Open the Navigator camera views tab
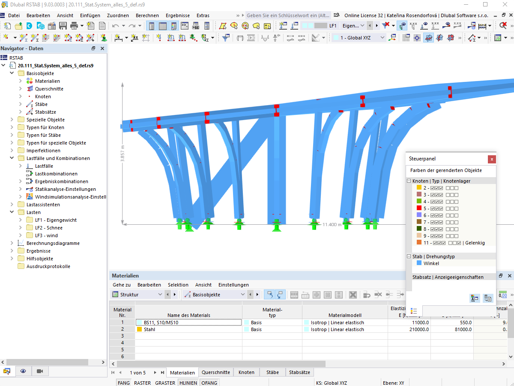Screen dimensions: 514x386 tap(40, 371)
